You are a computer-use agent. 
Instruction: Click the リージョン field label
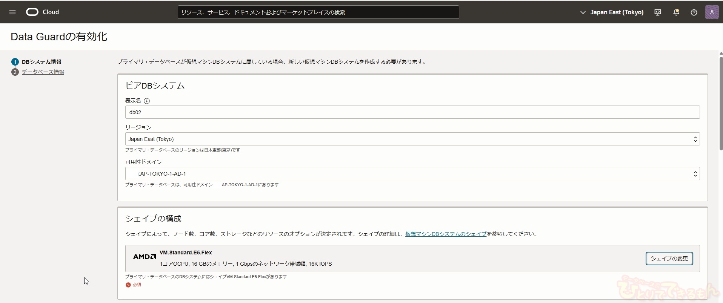tap(138, 127)
